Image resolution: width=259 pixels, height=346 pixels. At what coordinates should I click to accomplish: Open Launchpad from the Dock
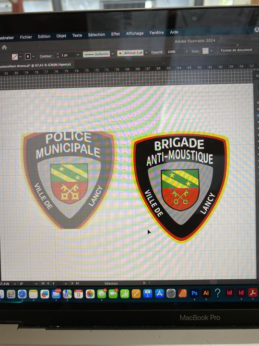tap(11, 294)
